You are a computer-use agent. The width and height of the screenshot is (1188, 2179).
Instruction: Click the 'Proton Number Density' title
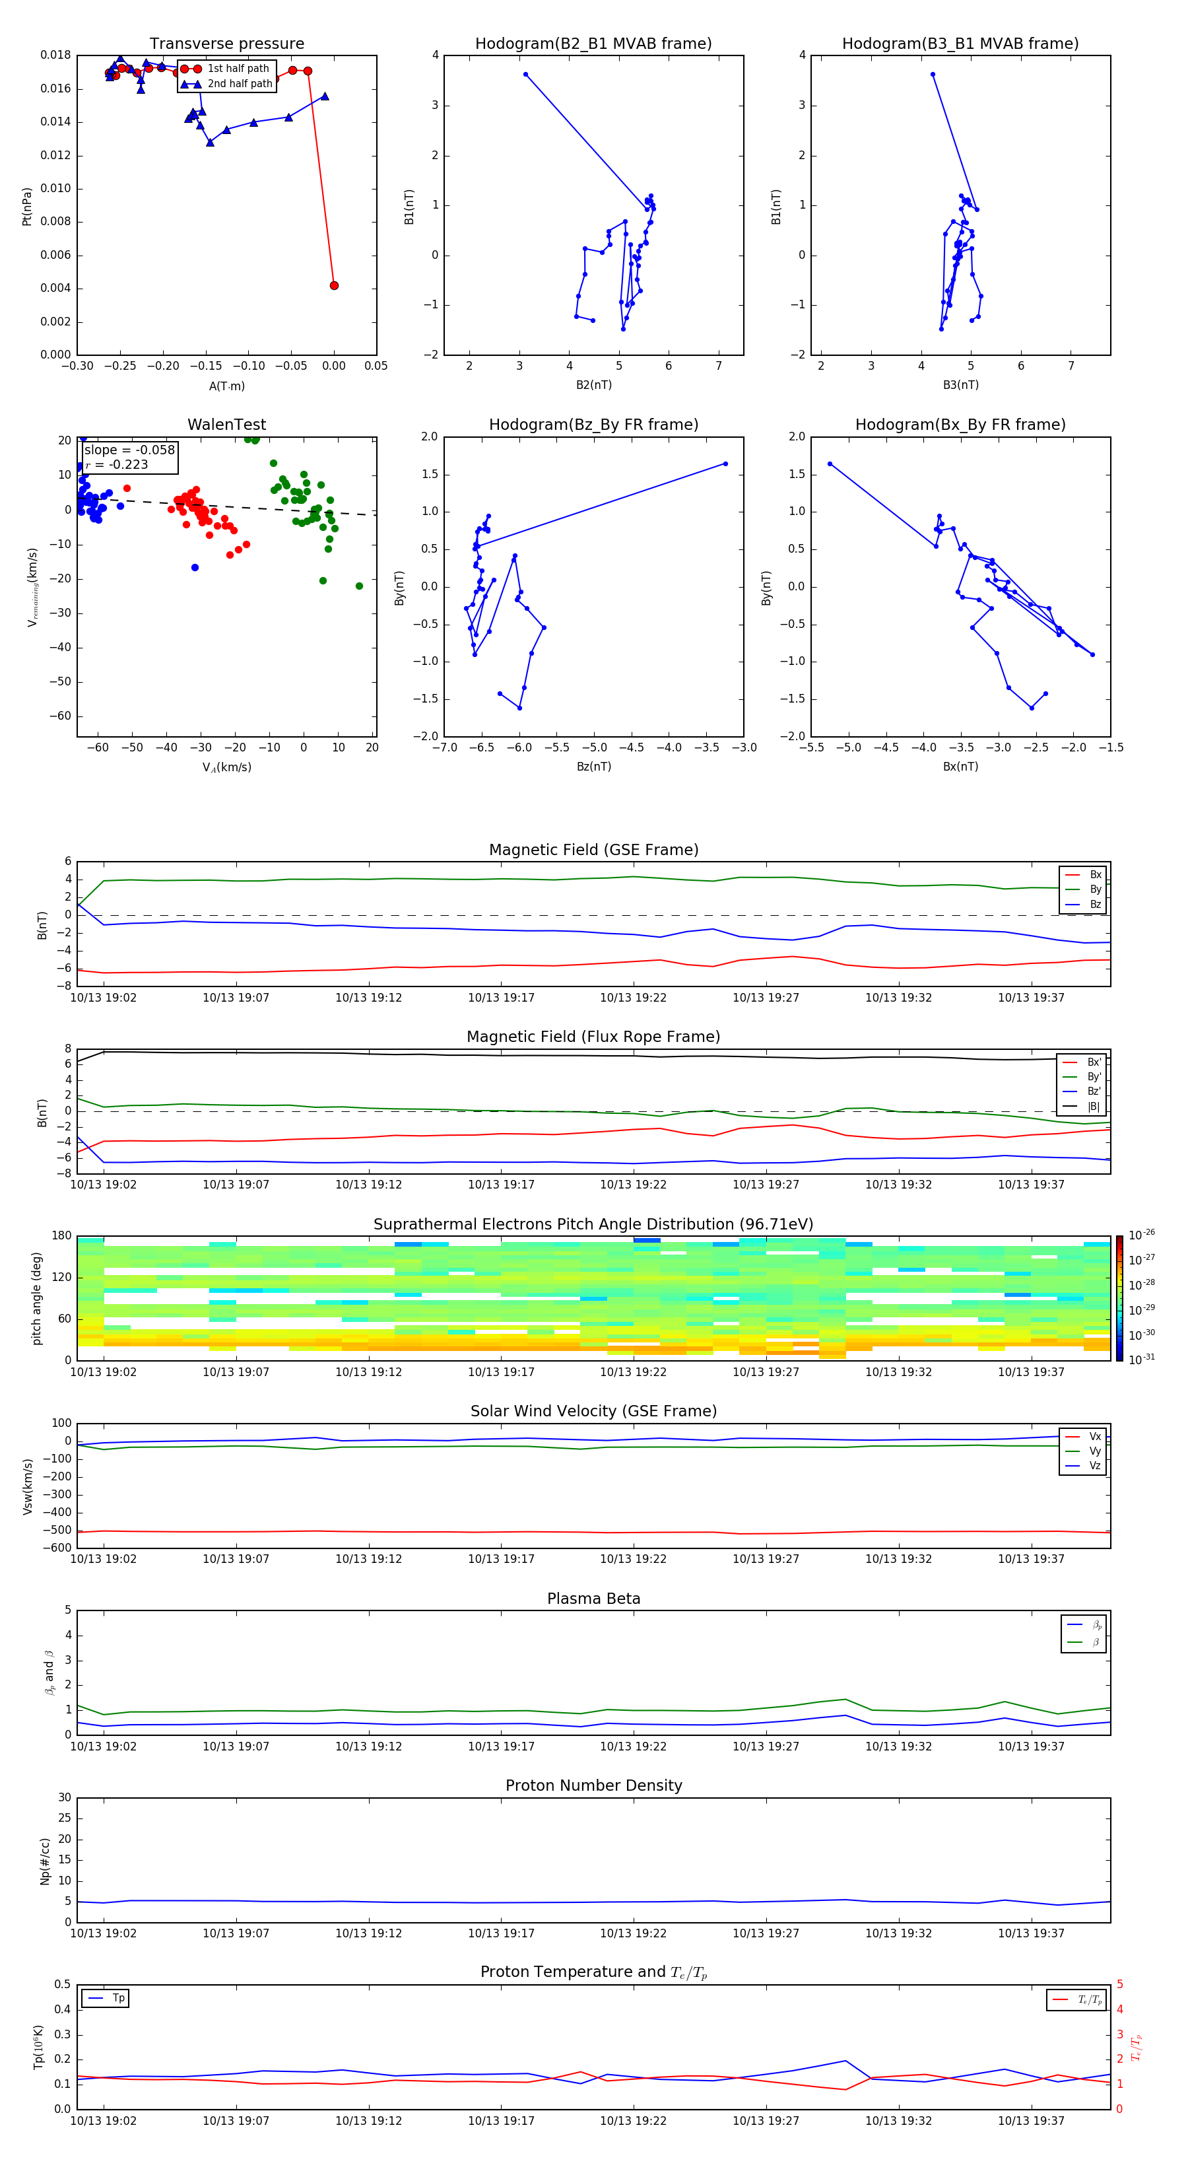[x=593, y=1785]
